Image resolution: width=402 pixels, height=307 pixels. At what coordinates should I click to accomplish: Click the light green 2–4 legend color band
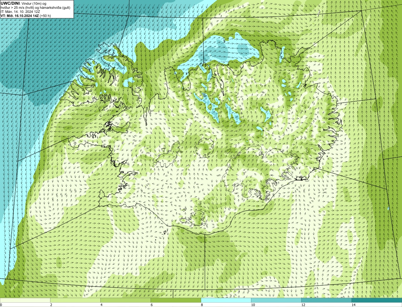click(75, 300)
